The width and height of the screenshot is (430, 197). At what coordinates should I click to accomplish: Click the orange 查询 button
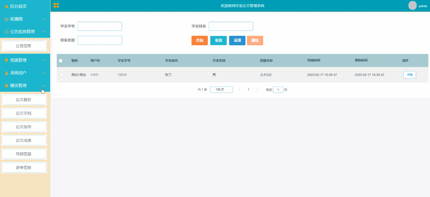(200, 40)
